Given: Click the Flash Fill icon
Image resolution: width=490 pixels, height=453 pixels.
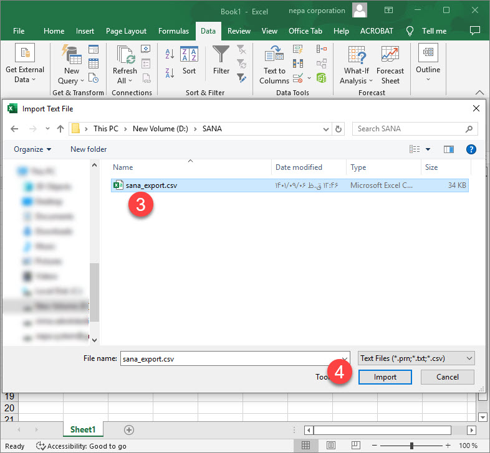Looking at the screenshot, I should click(x=298, y=49).
